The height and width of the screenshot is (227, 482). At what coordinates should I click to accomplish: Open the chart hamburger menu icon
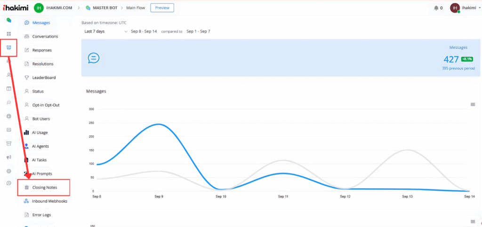[473, 104]
